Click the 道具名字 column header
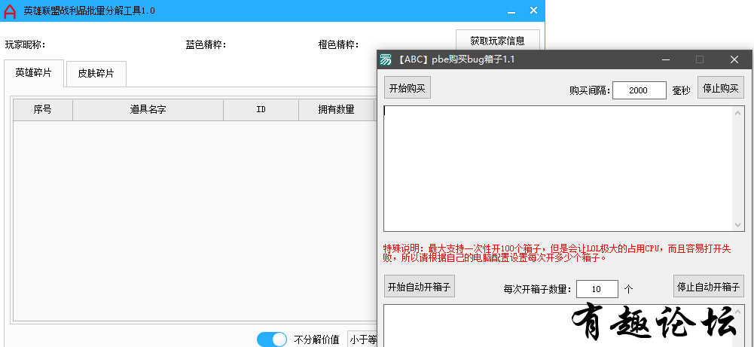 coord(148,110)
